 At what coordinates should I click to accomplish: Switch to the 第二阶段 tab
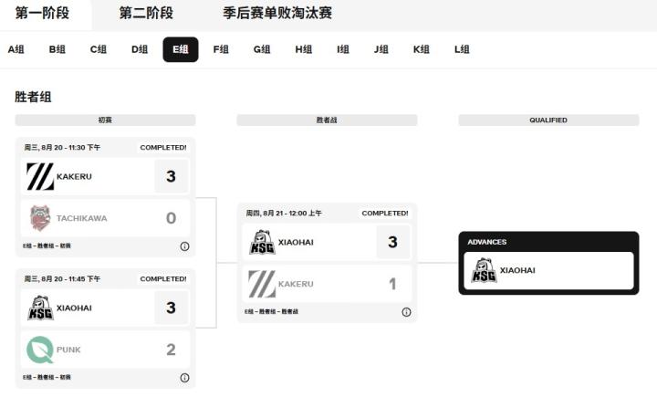(146, 13)
